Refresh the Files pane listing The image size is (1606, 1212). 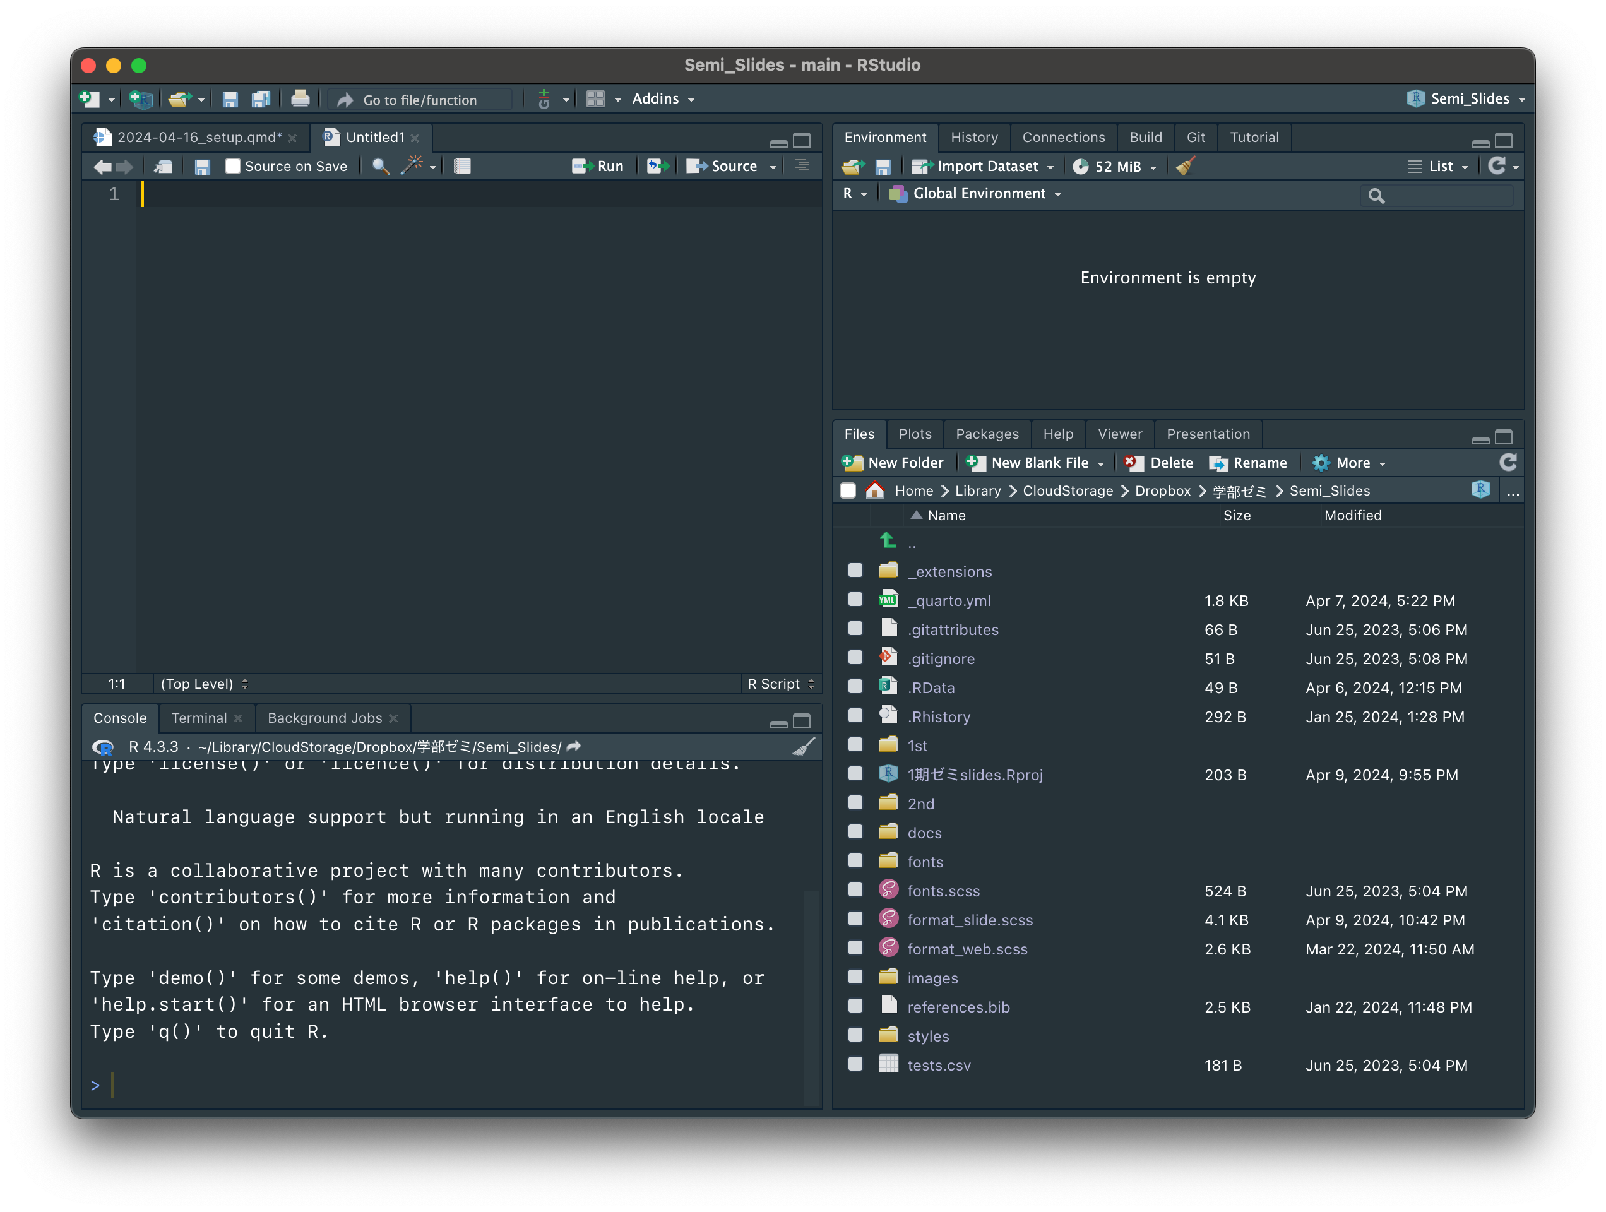pos(1508,463)
